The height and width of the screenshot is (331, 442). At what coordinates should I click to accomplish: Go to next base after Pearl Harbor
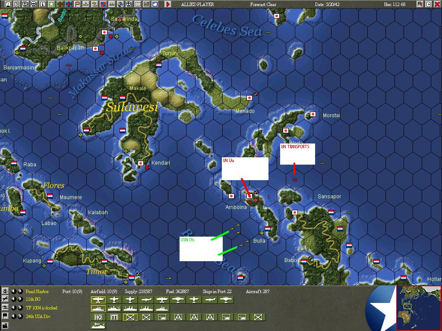20,291
